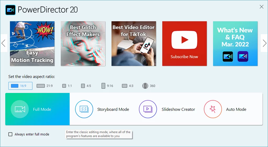This screenshot has height=147, width=268.
Task: Select the 9:16 aspect ratio label
Action: click(x=110, y=86)
